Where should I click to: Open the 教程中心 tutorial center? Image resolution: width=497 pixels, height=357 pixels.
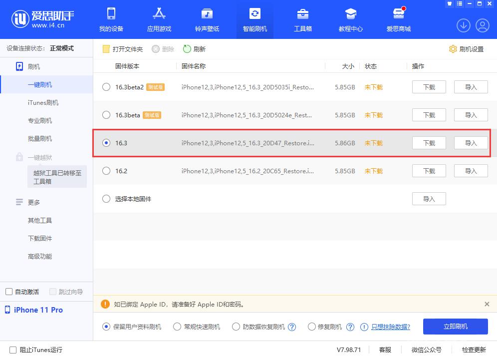pos(350,19)
